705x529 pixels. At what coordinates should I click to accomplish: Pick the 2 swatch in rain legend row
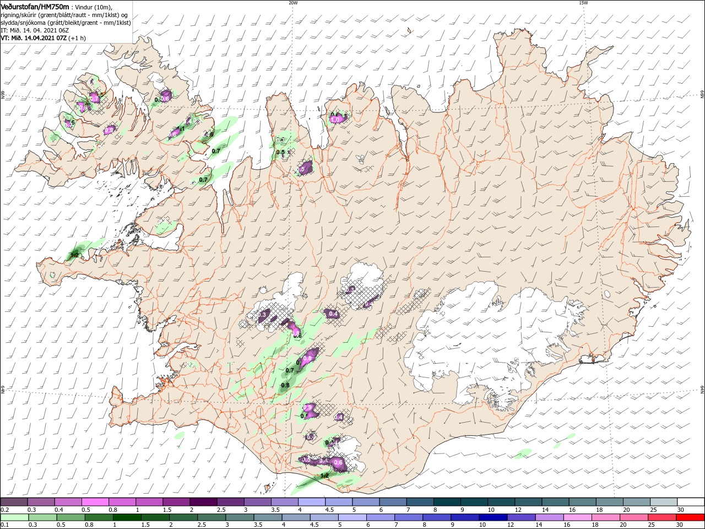point(183,517)
